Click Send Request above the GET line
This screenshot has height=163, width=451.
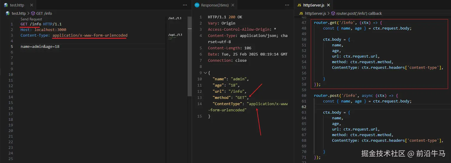31,19
